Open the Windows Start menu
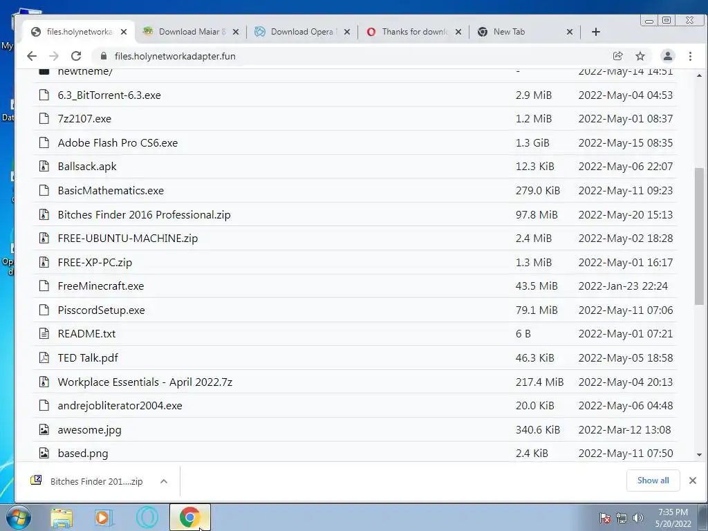Image resolution: width=708 pixels, height=531 pixels. pyautogui.click(x=19, y=517)
